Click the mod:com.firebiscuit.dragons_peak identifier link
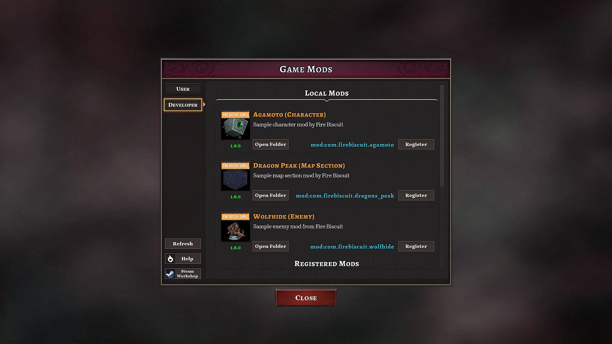Screen dimensions: 612x344 pos(345,196)
